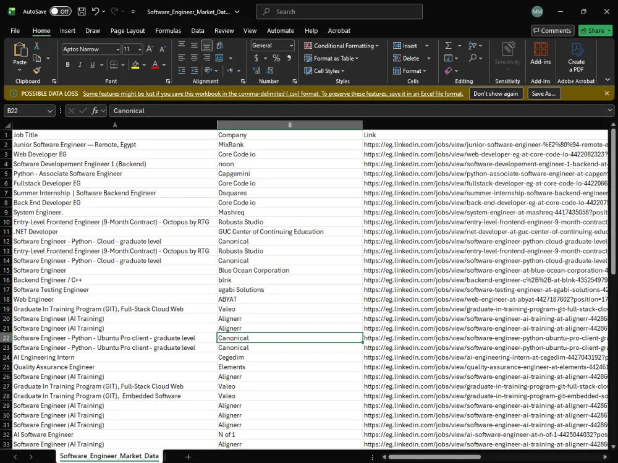Click the Insert Function fx icon

(95, 111)
